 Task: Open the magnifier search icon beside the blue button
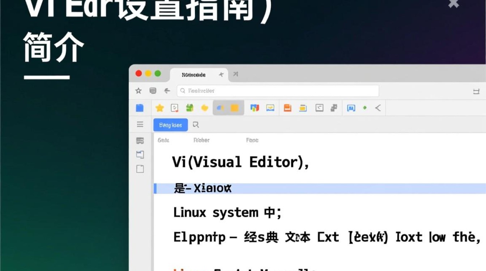point(196,125)
